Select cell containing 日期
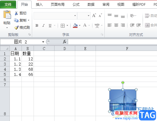 pos(15,53)
